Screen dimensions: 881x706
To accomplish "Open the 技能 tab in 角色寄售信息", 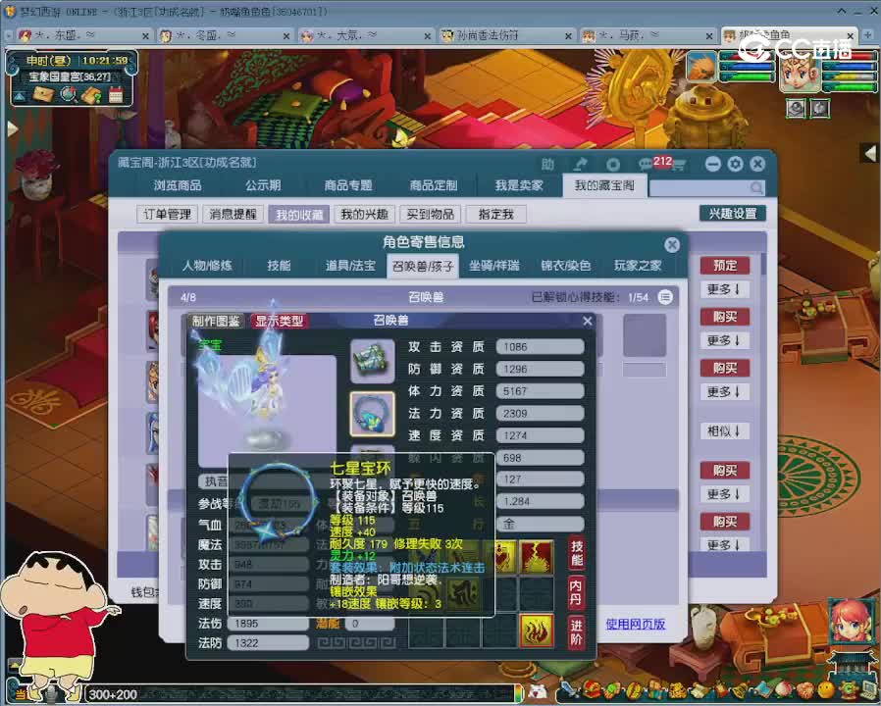I will [x=279, y=266].
